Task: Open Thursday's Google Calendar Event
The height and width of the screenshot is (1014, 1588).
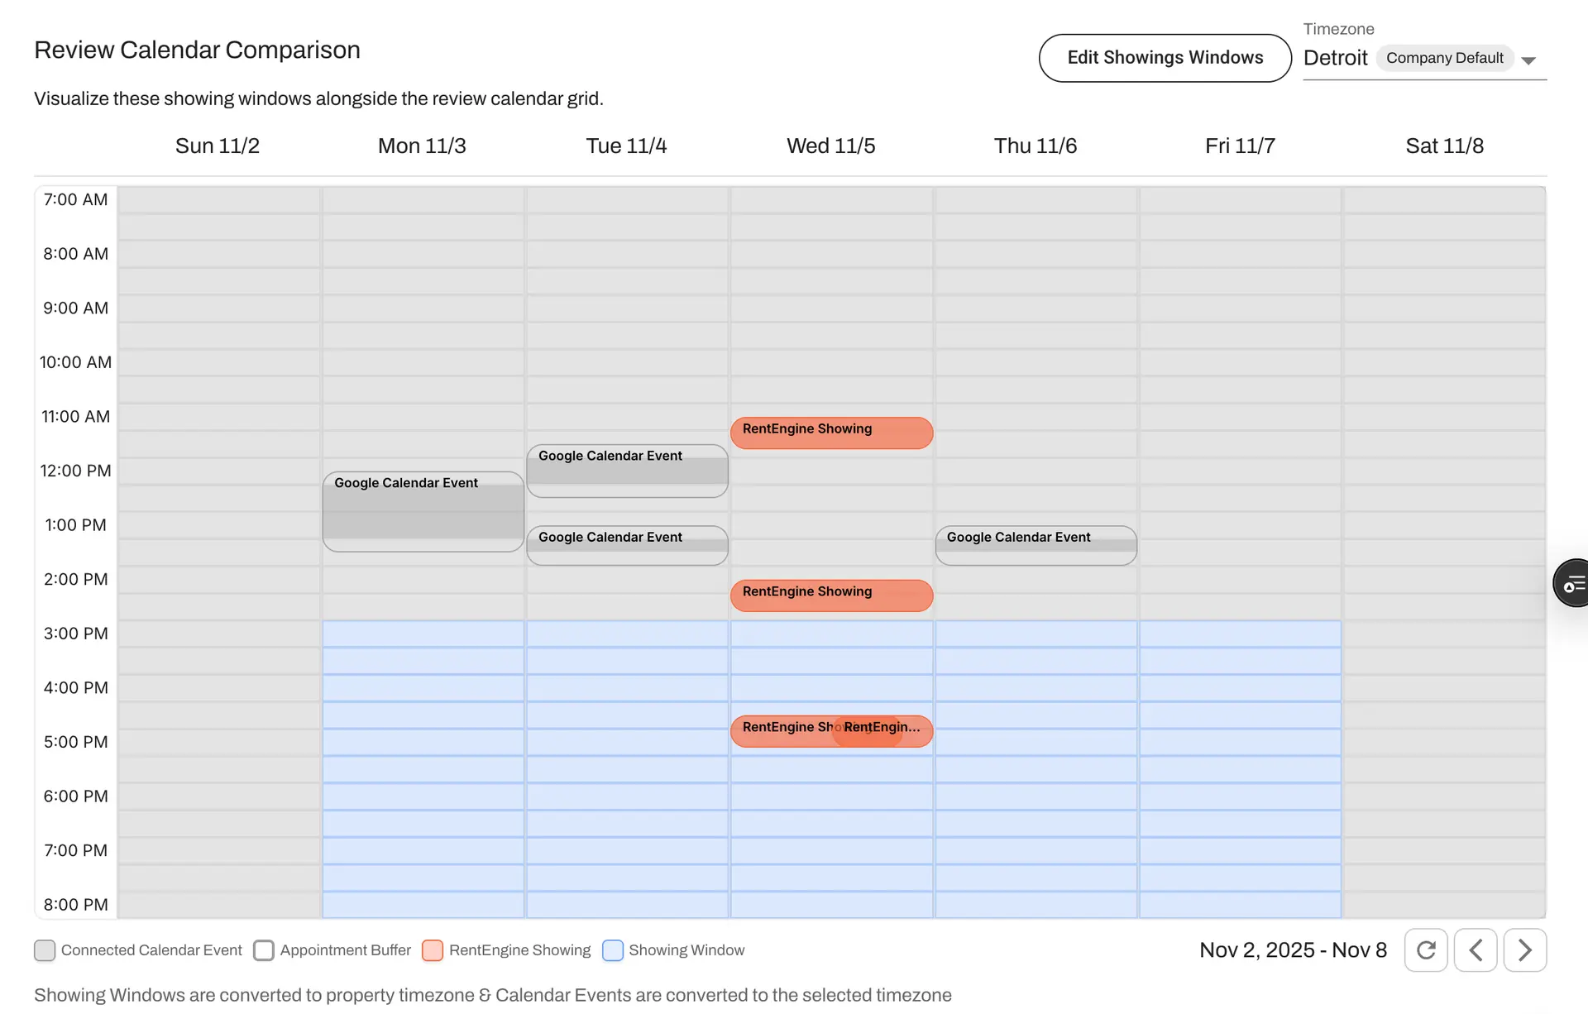Action: click(x=1036, y=545)
